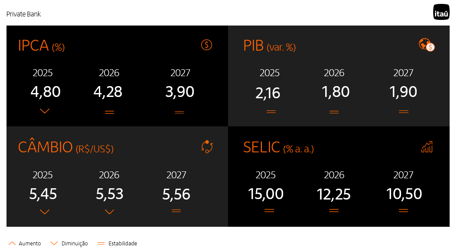This screenshot has width=457, height=251.
Task: Click the Estabilidade legend icon
Action: click(101, 244)
